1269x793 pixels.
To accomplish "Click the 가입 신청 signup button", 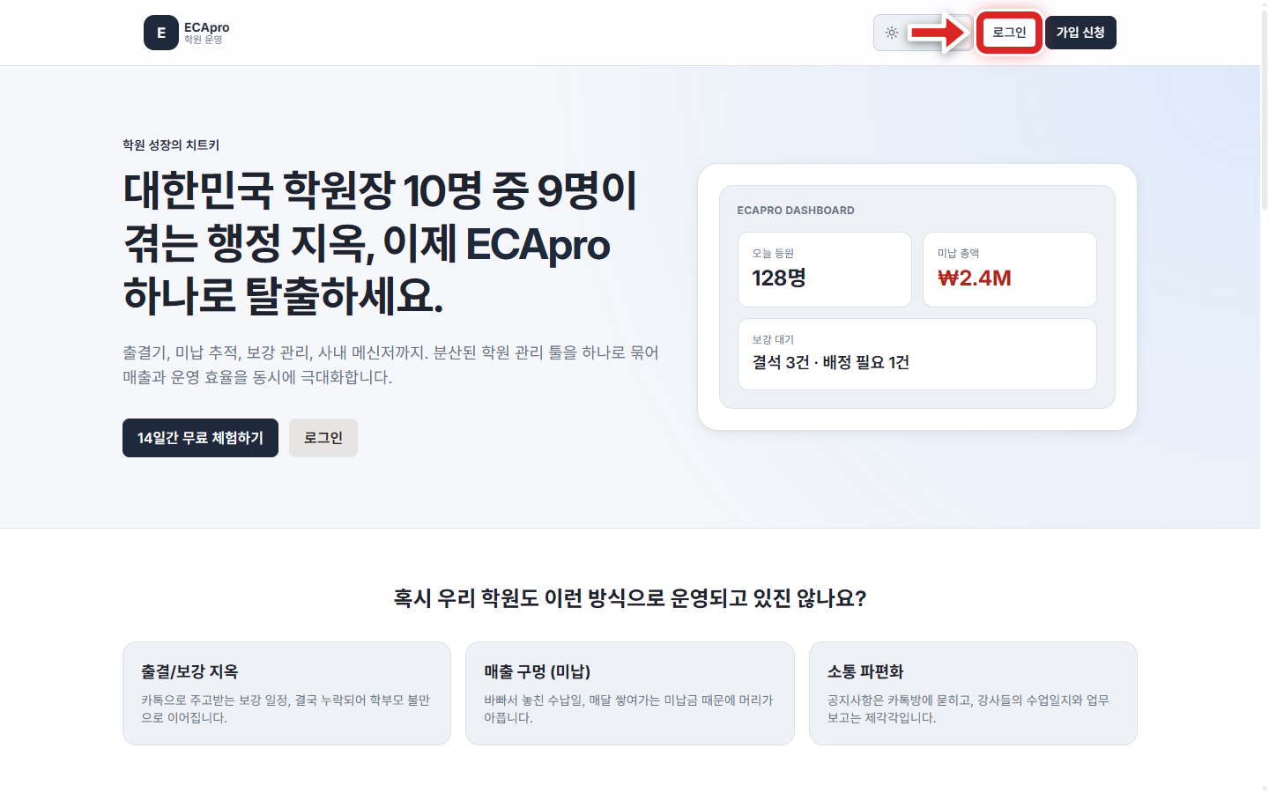I will [1080, 33].
